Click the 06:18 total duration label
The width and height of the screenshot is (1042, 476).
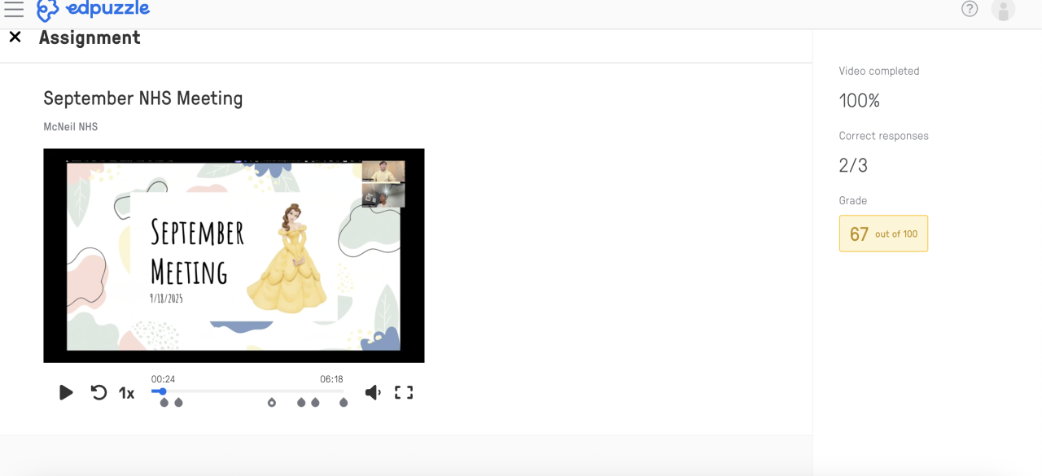(x=331, y=379)
